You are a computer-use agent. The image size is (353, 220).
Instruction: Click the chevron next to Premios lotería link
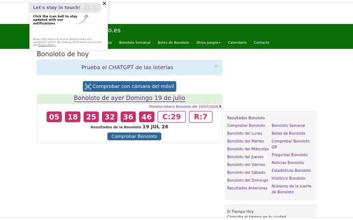(x=220, y=107)
